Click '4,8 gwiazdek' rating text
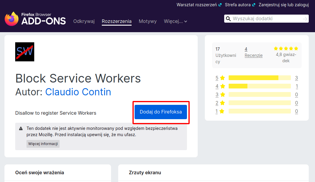315x182 pixels. click(x=286, y=58)
